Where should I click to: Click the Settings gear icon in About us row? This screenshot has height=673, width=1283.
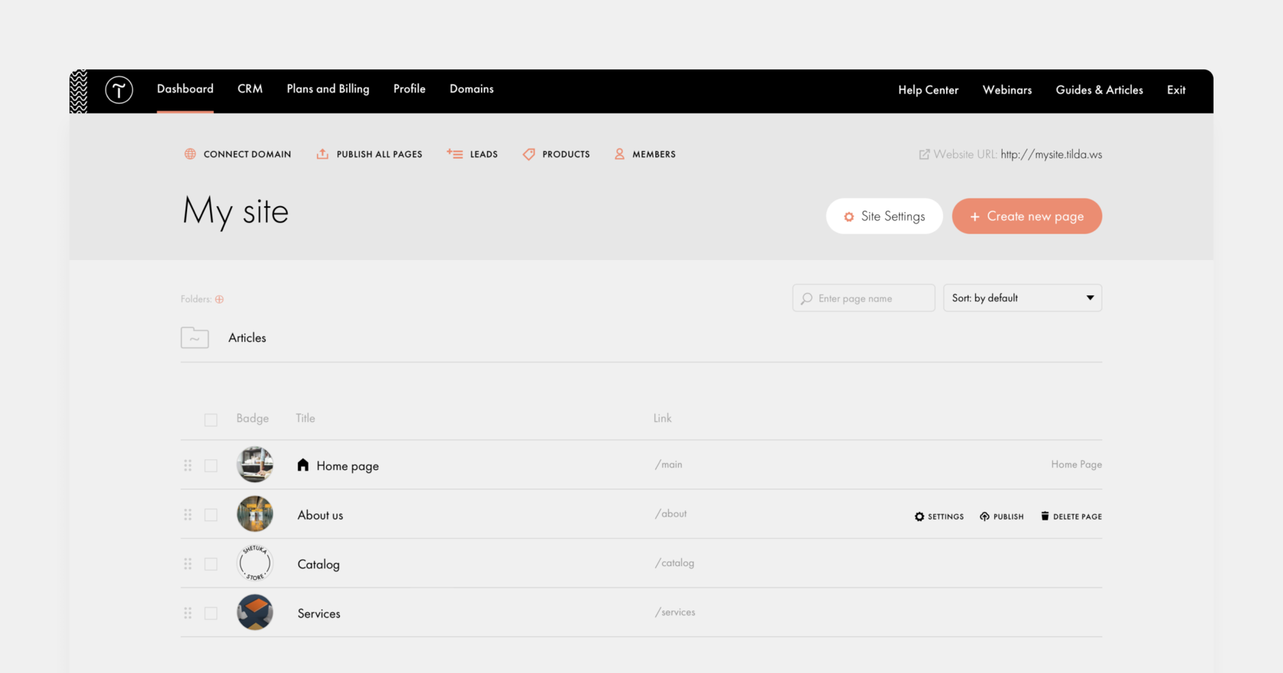919,517
